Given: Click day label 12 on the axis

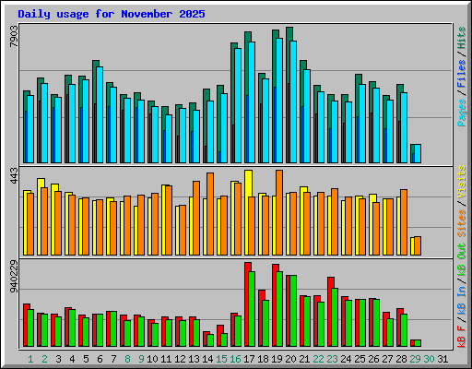Looking at the screenshot, I should coord(180,359).
